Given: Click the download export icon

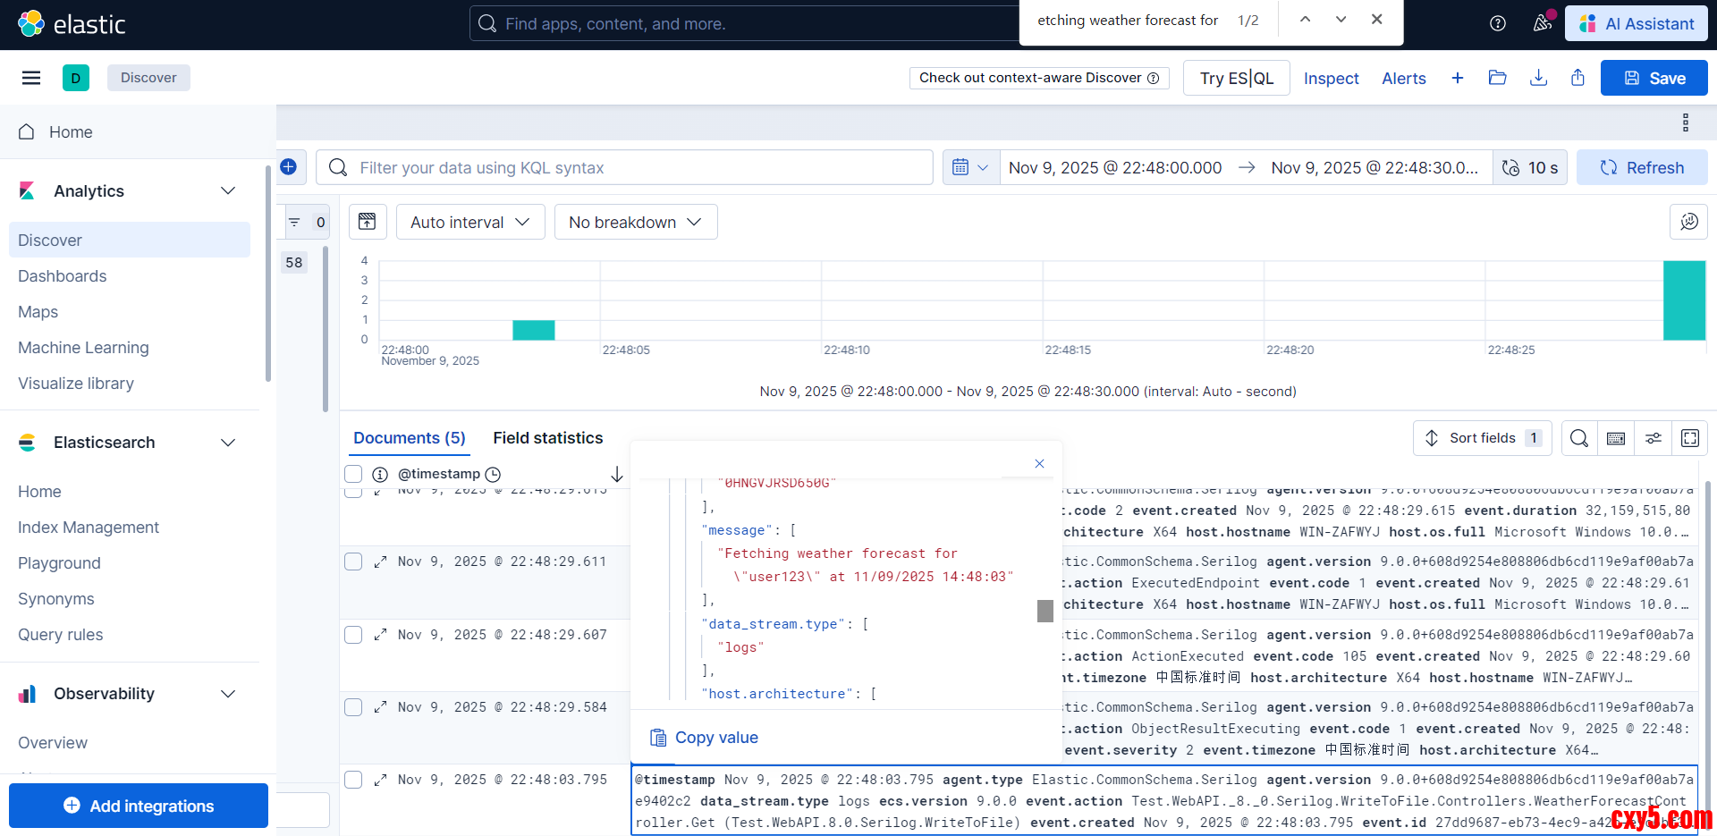Looking at the screenshot, I should 1538,78.
